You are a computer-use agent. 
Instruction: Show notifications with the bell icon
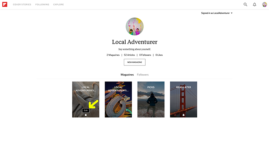(x=255, y=4)
